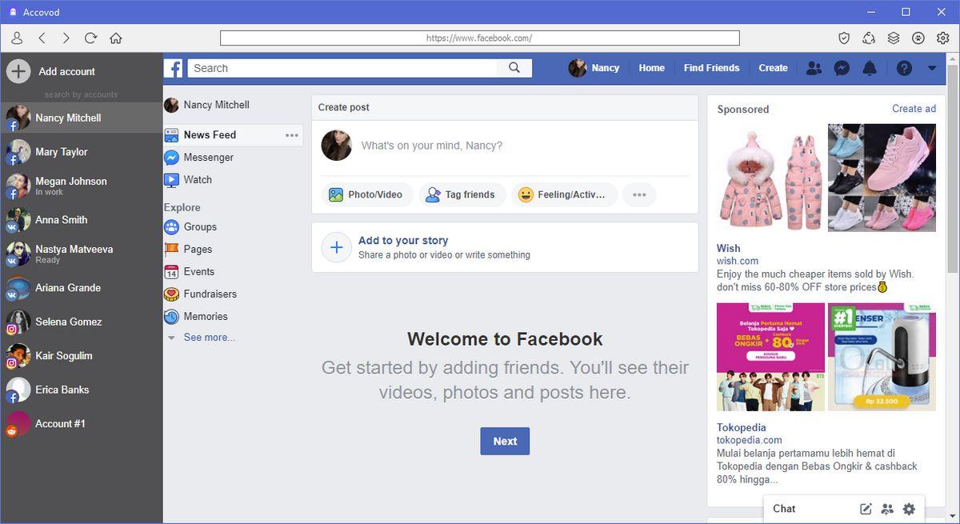Click the Add account plus icon

pos(18,71)
